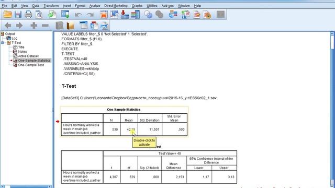
Task: Click the Collapse minus icon in outline toolbar
Action: pyautogui.click(x=45, y=26)
